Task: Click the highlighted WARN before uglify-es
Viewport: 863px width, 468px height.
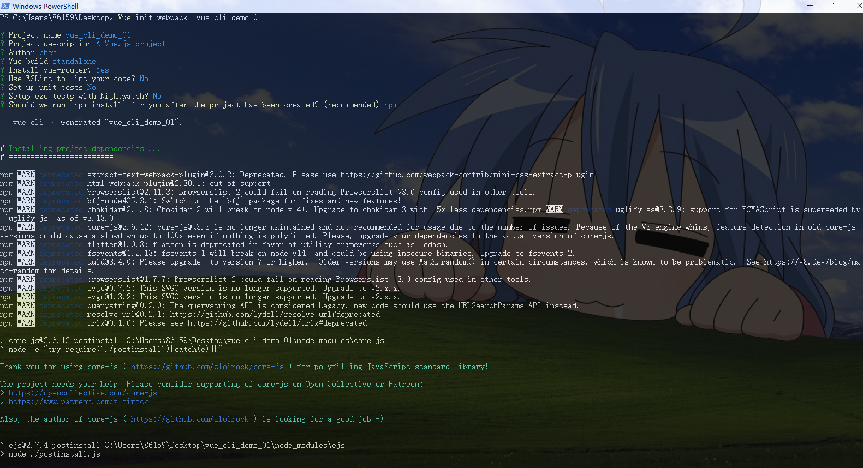Action: point(555,209)
